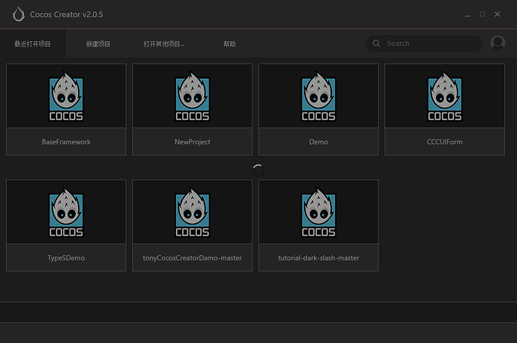The width and height of the screenshot is (517, 343).
Task: Click the Cocos Creator flame logo icon
Action: click(19, 14)
